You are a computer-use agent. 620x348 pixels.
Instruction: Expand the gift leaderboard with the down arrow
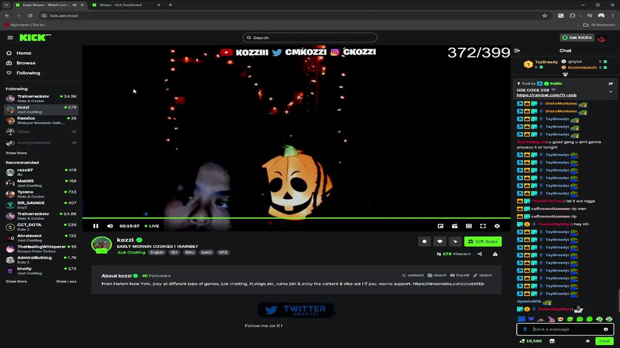565,74
